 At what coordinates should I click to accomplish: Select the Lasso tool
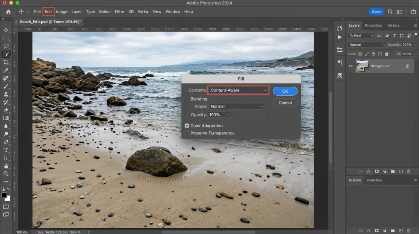(6, 46)
